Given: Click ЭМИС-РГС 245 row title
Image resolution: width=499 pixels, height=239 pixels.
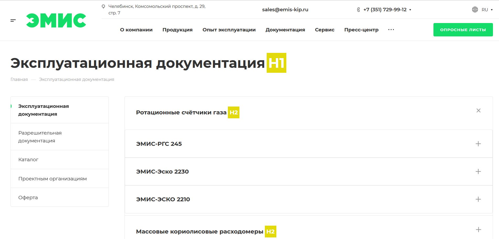Looking at the screenshot, I should click(x=159, y=144).
